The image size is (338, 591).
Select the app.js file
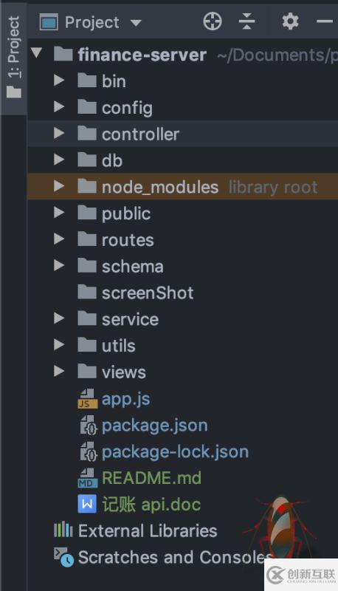point(125,399)
